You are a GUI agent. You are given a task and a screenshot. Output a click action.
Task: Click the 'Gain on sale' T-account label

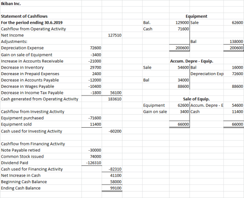click(155, 112)
